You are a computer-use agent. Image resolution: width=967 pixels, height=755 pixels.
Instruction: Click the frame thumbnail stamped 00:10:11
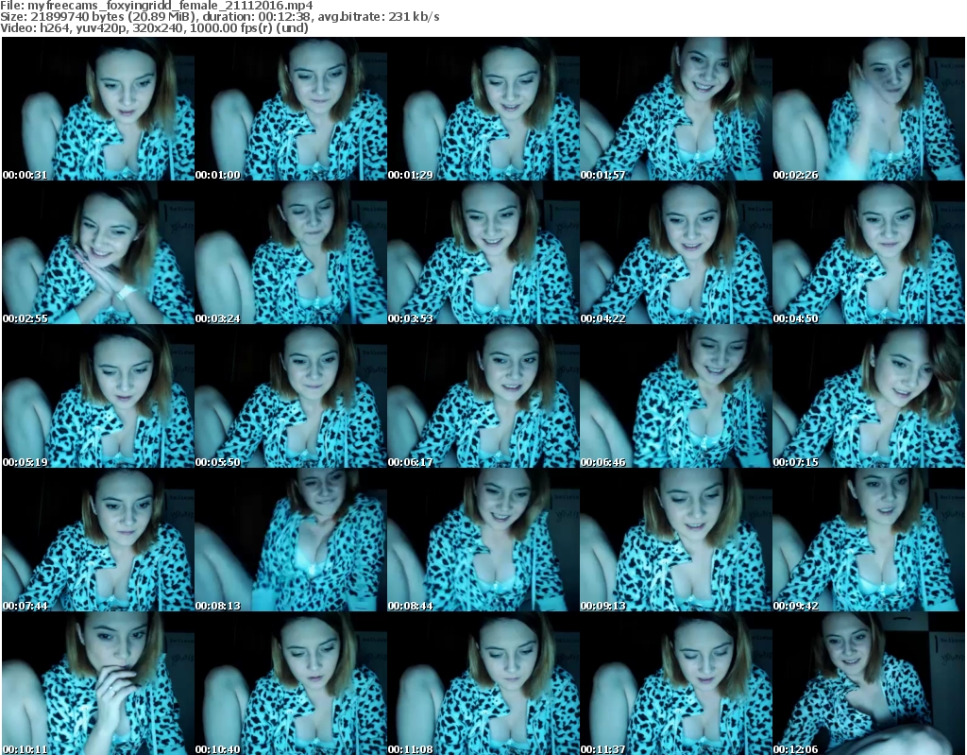(98, 683)
